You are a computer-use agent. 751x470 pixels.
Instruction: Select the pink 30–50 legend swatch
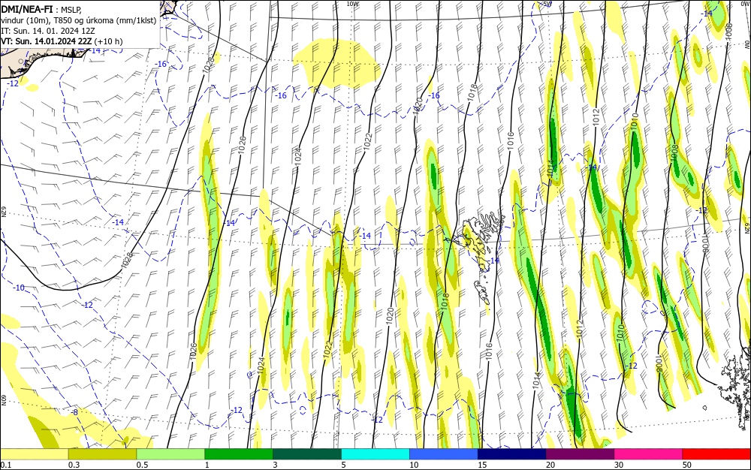coord(649,454)
